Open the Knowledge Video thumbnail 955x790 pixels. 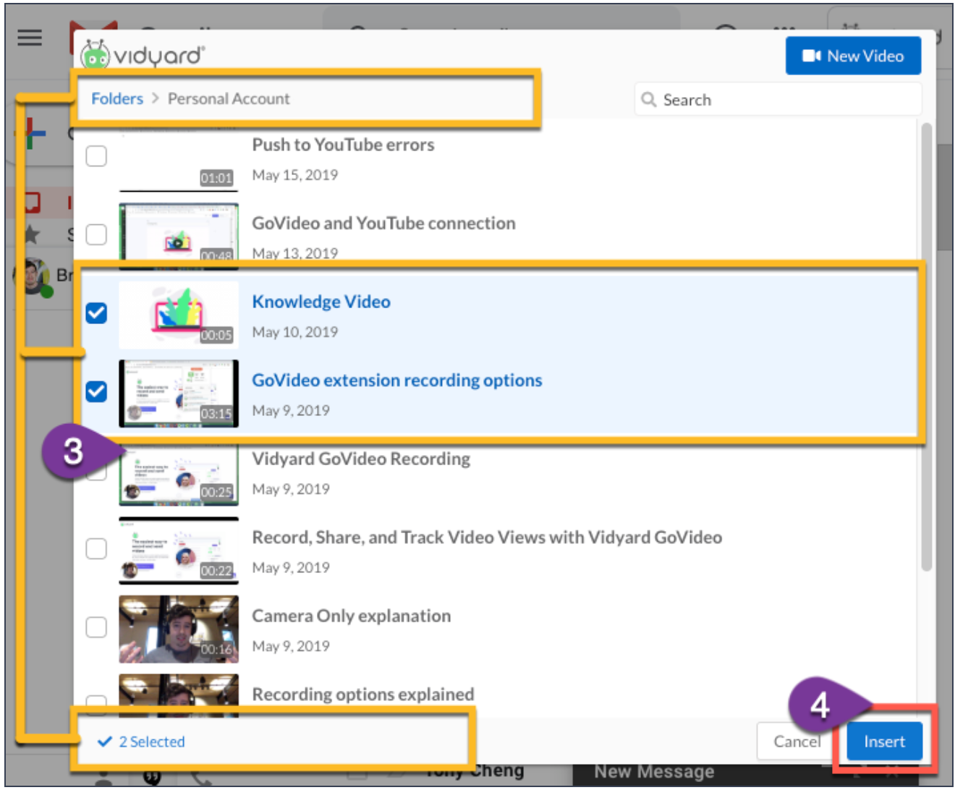pos(179,315)
